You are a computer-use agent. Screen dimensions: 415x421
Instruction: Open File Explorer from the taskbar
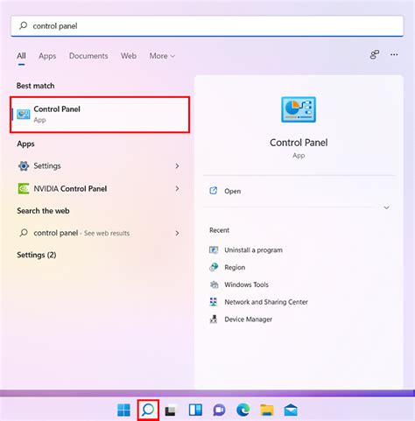pyautogui.click(x=267, y=410)
